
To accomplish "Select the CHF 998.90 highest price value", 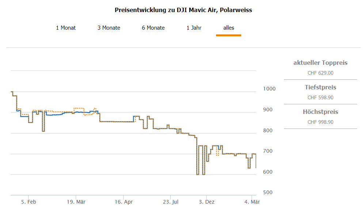I will click(x=321, y=122).
